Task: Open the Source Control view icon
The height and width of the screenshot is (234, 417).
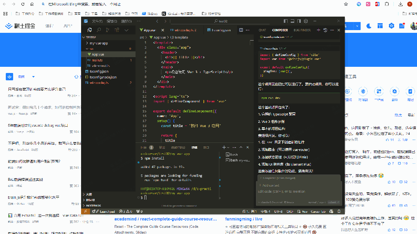Action: (x=108, y=30)
